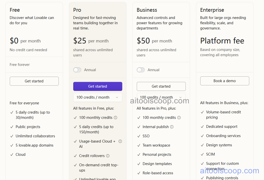Click 5 daily credits up to 30/month
Viewport: 264px width, 180px height.
(33, 115)
